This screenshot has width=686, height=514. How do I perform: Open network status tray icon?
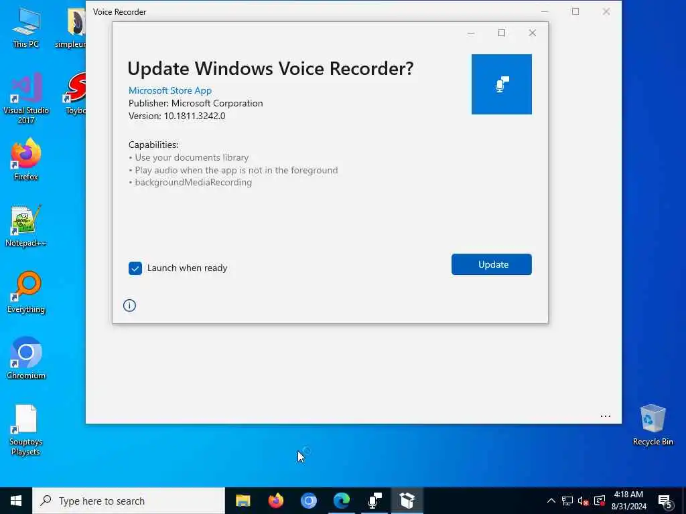tap(567, 501)
